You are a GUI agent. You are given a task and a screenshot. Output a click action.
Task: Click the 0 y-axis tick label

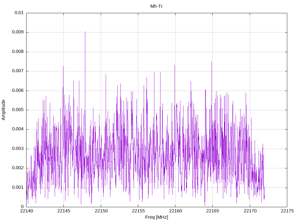tap(22, 207)
